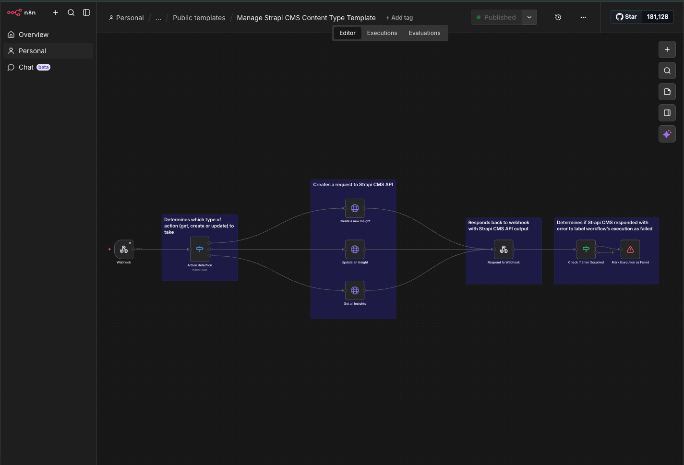Click GitHub Star button

tap(626, 17)
